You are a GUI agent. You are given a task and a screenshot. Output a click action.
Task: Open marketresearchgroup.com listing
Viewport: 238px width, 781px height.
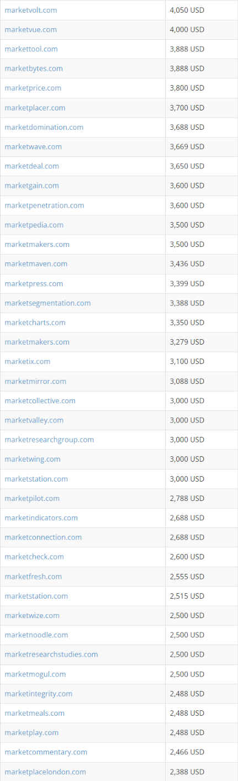click(49, 440)
